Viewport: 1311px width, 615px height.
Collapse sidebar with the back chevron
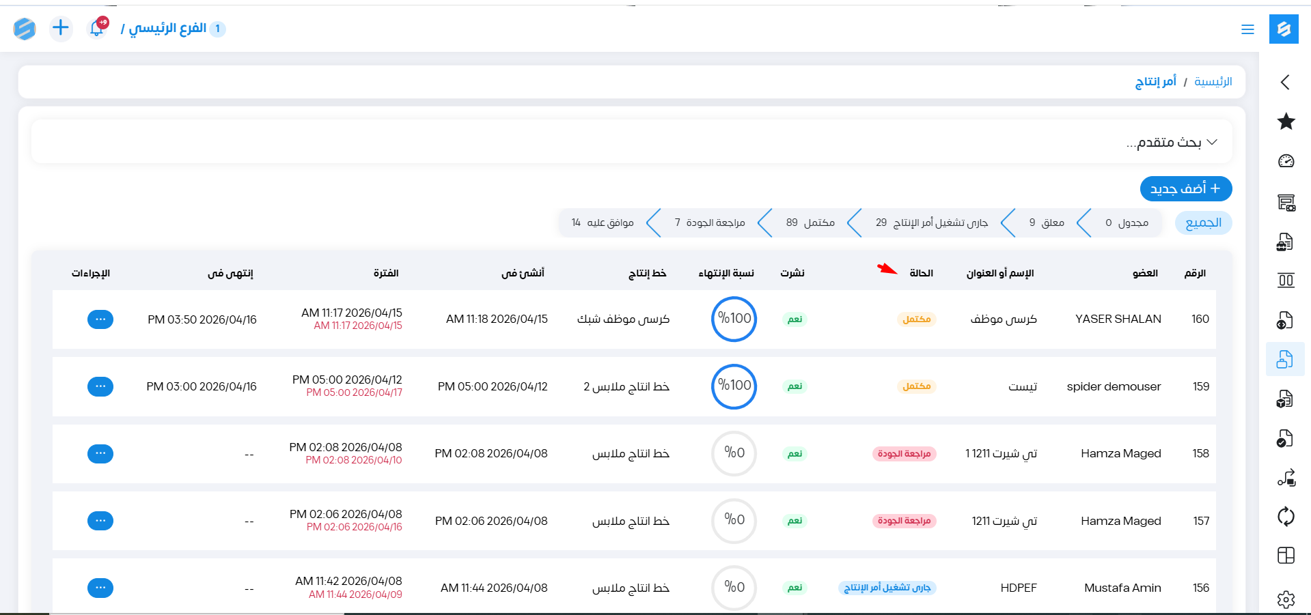1285,83
